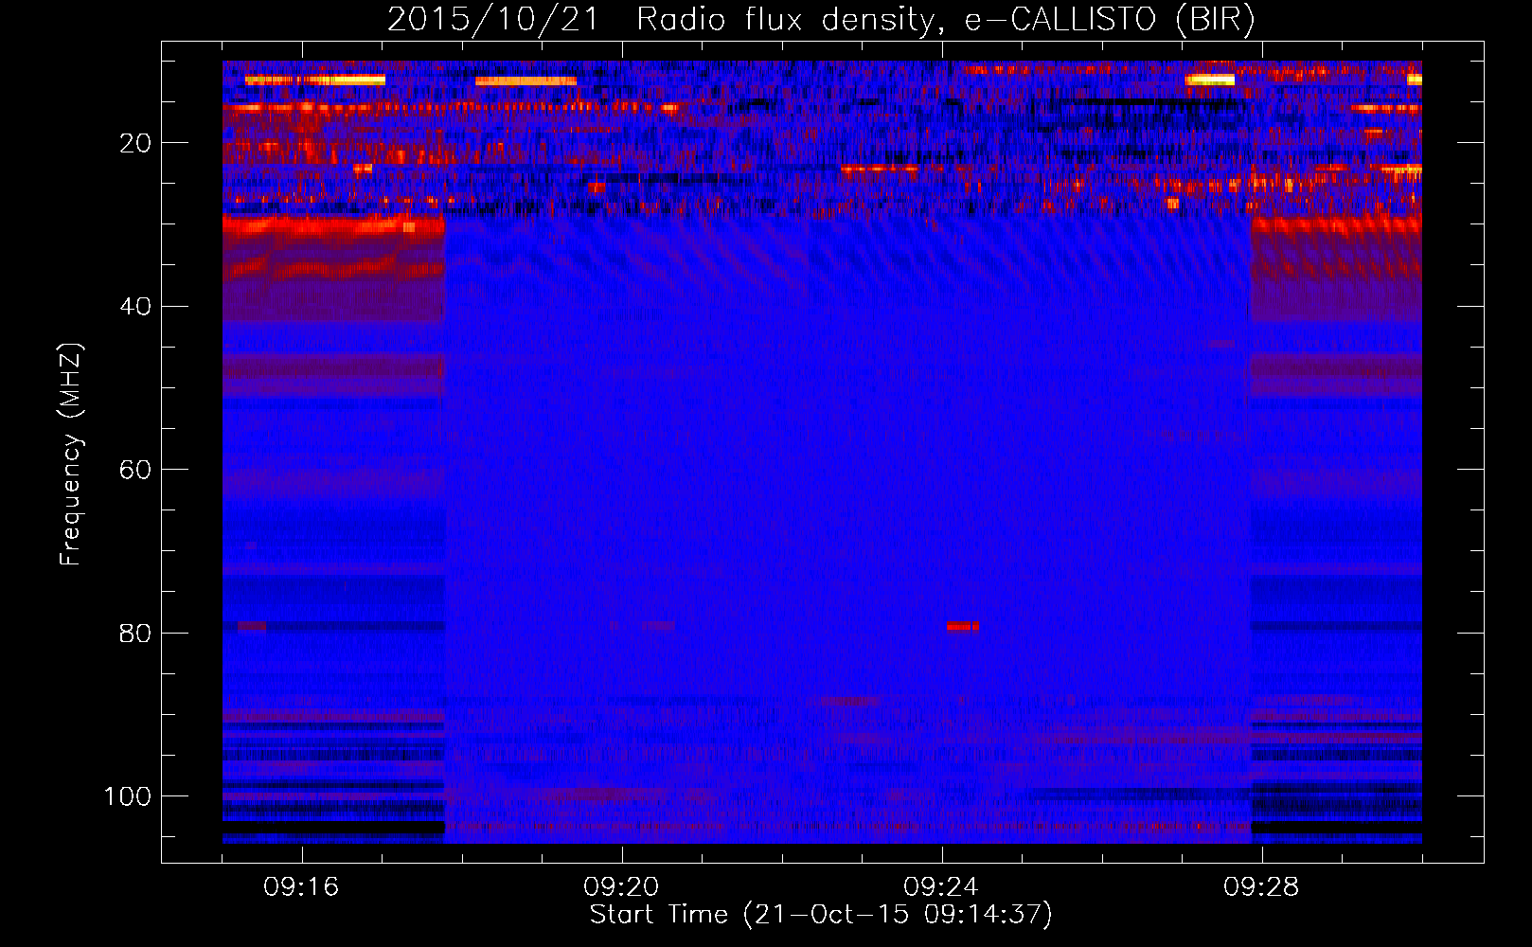This screenshot has height=947, width=1532.
Task: Click the '09:16' time tick label
Action: [x=301, y=887]
